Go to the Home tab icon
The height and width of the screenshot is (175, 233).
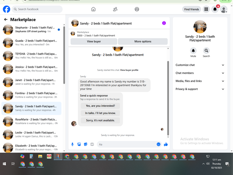(93, 9)
